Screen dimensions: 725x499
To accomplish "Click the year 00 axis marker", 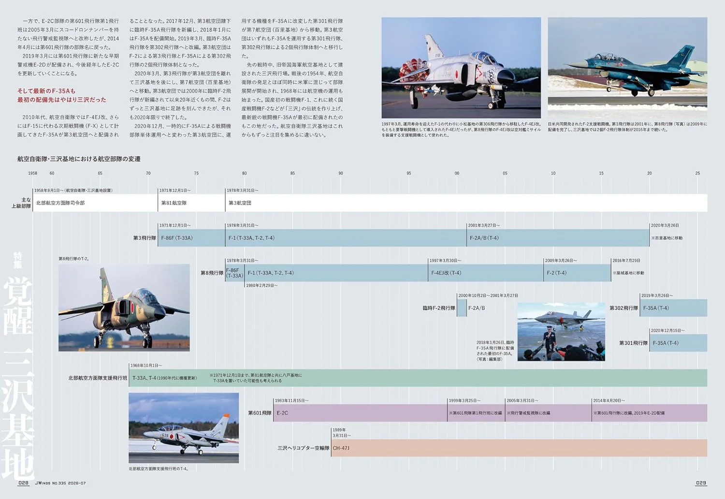I will [457, 173].
